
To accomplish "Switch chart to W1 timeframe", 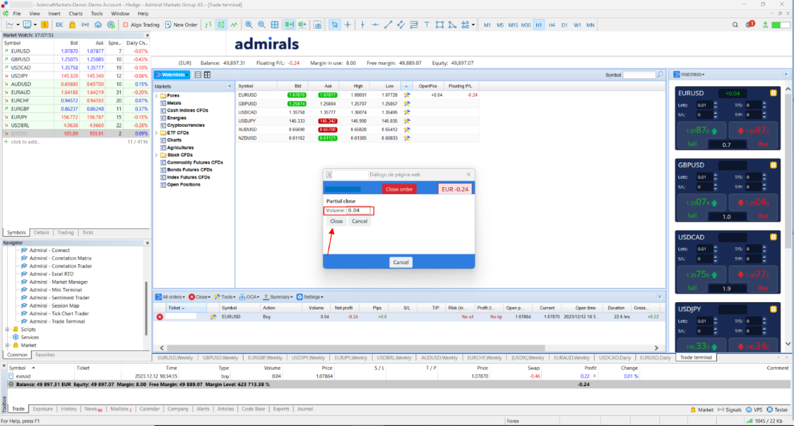I will tap(577, 25).
